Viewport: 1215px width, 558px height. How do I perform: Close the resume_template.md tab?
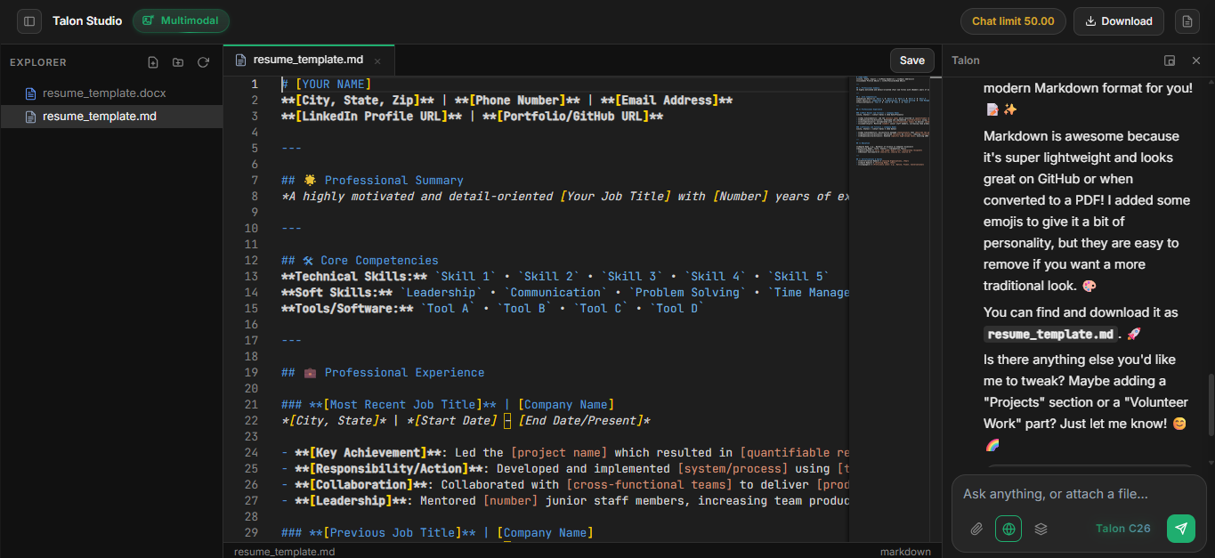[377, 61]
